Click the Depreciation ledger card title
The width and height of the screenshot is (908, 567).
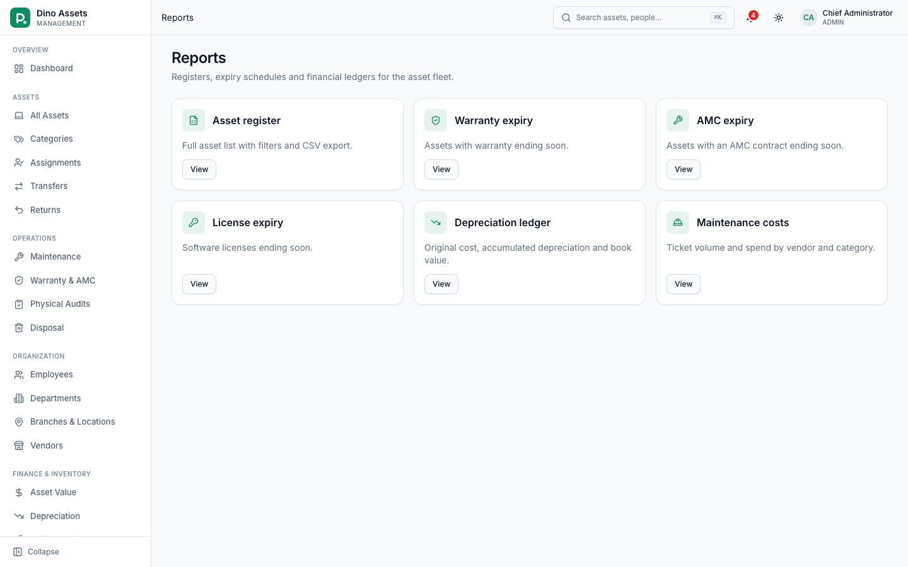click(x=503, y=222)
